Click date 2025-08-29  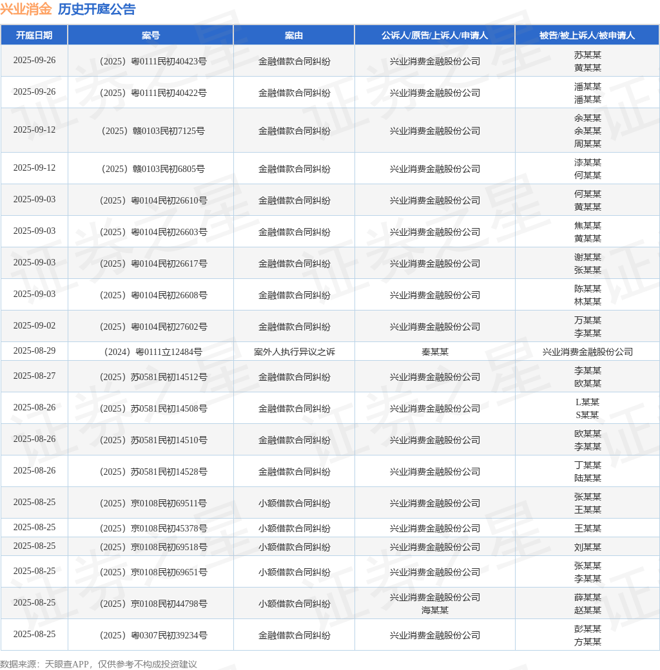(34, 351)
